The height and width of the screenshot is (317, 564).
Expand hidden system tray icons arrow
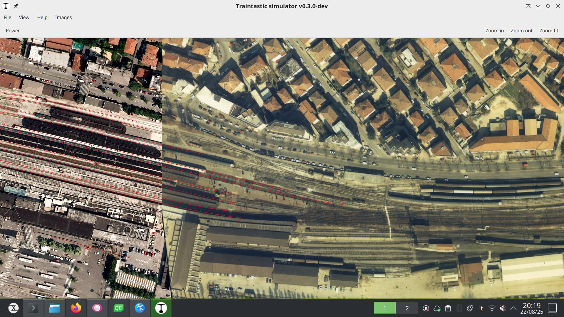(513, 308)
